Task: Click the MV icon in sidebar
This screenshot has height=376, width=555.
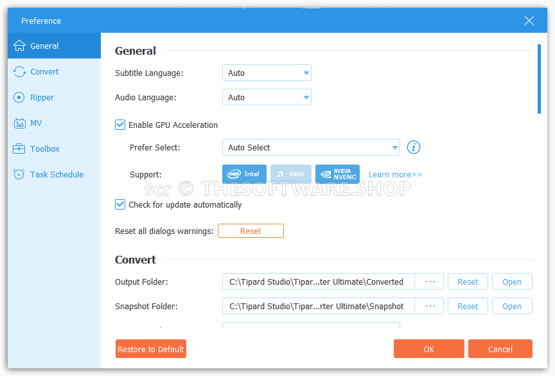Action: [x=19, y=123]
